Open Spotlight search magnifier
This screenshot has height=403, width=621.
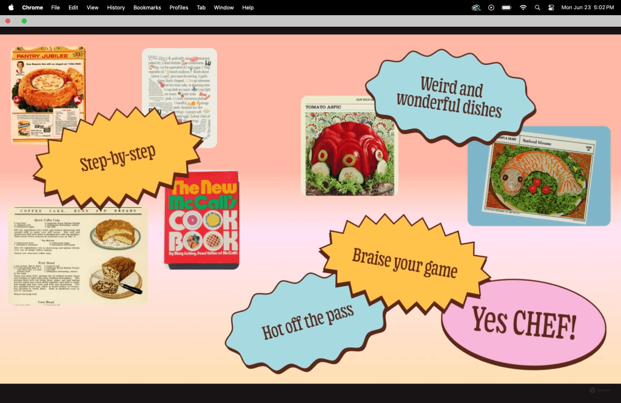[x=537, y=7]
